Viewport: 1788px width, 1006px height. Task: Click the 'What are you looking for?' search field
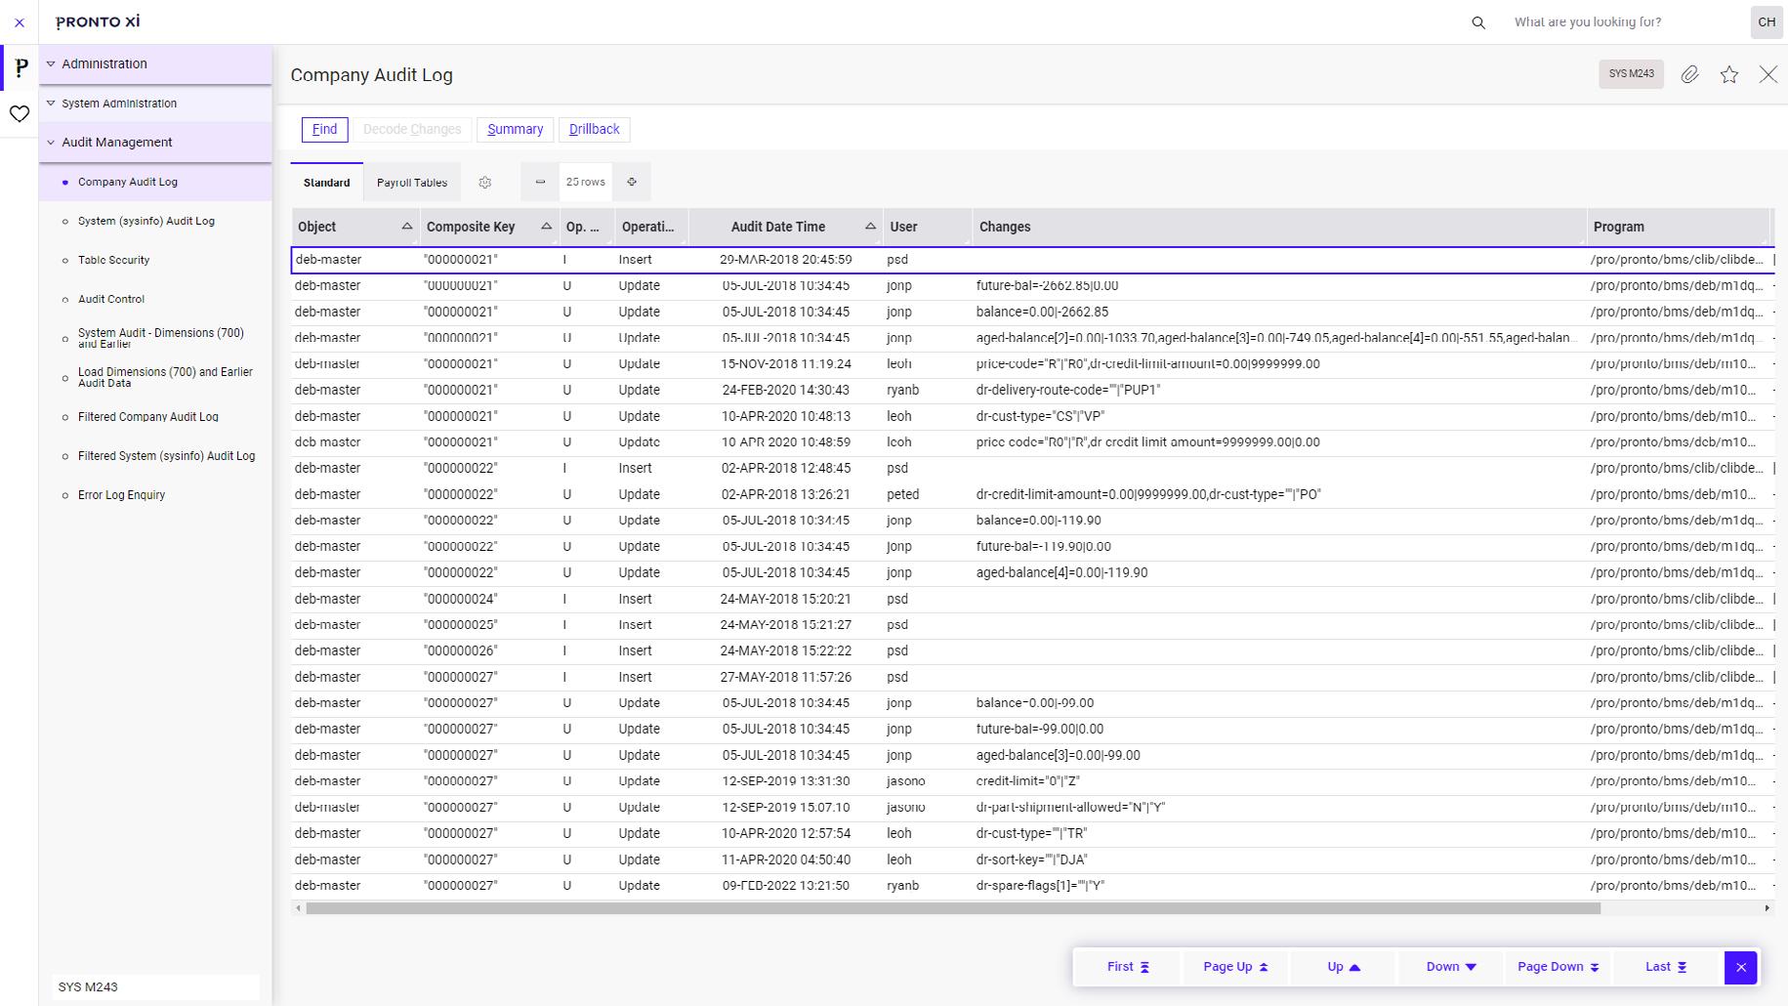[x=1587, y=21]
